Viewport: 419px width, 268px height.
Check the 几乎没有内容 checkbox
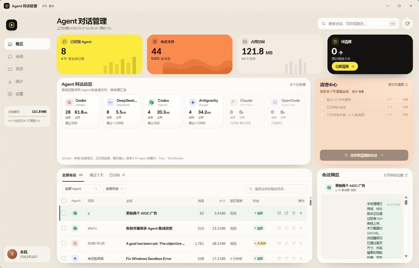coord(322,115)
